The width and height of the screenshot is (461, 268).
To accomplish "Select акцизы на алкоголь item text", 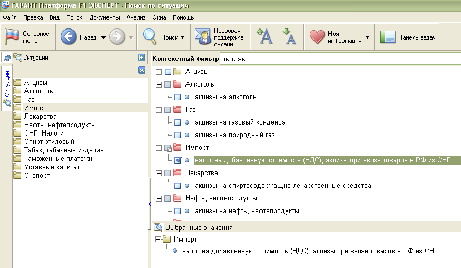I will pos(225,97).
